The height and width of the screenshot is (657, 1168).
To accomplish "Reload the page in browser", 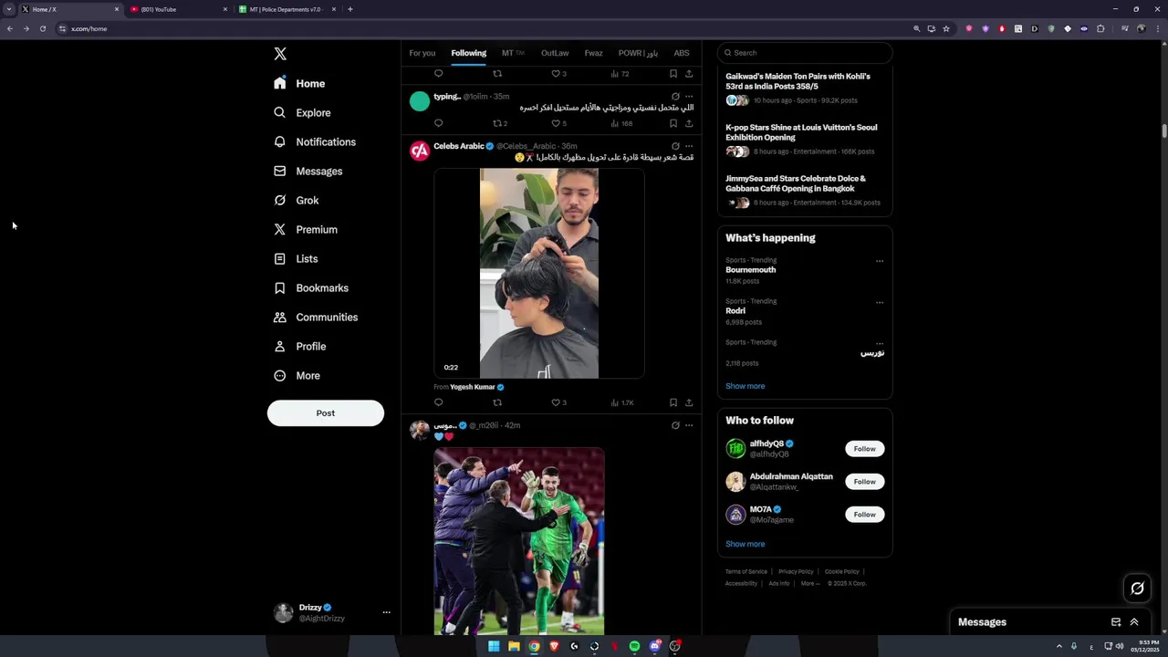I will tap(42, 28).
